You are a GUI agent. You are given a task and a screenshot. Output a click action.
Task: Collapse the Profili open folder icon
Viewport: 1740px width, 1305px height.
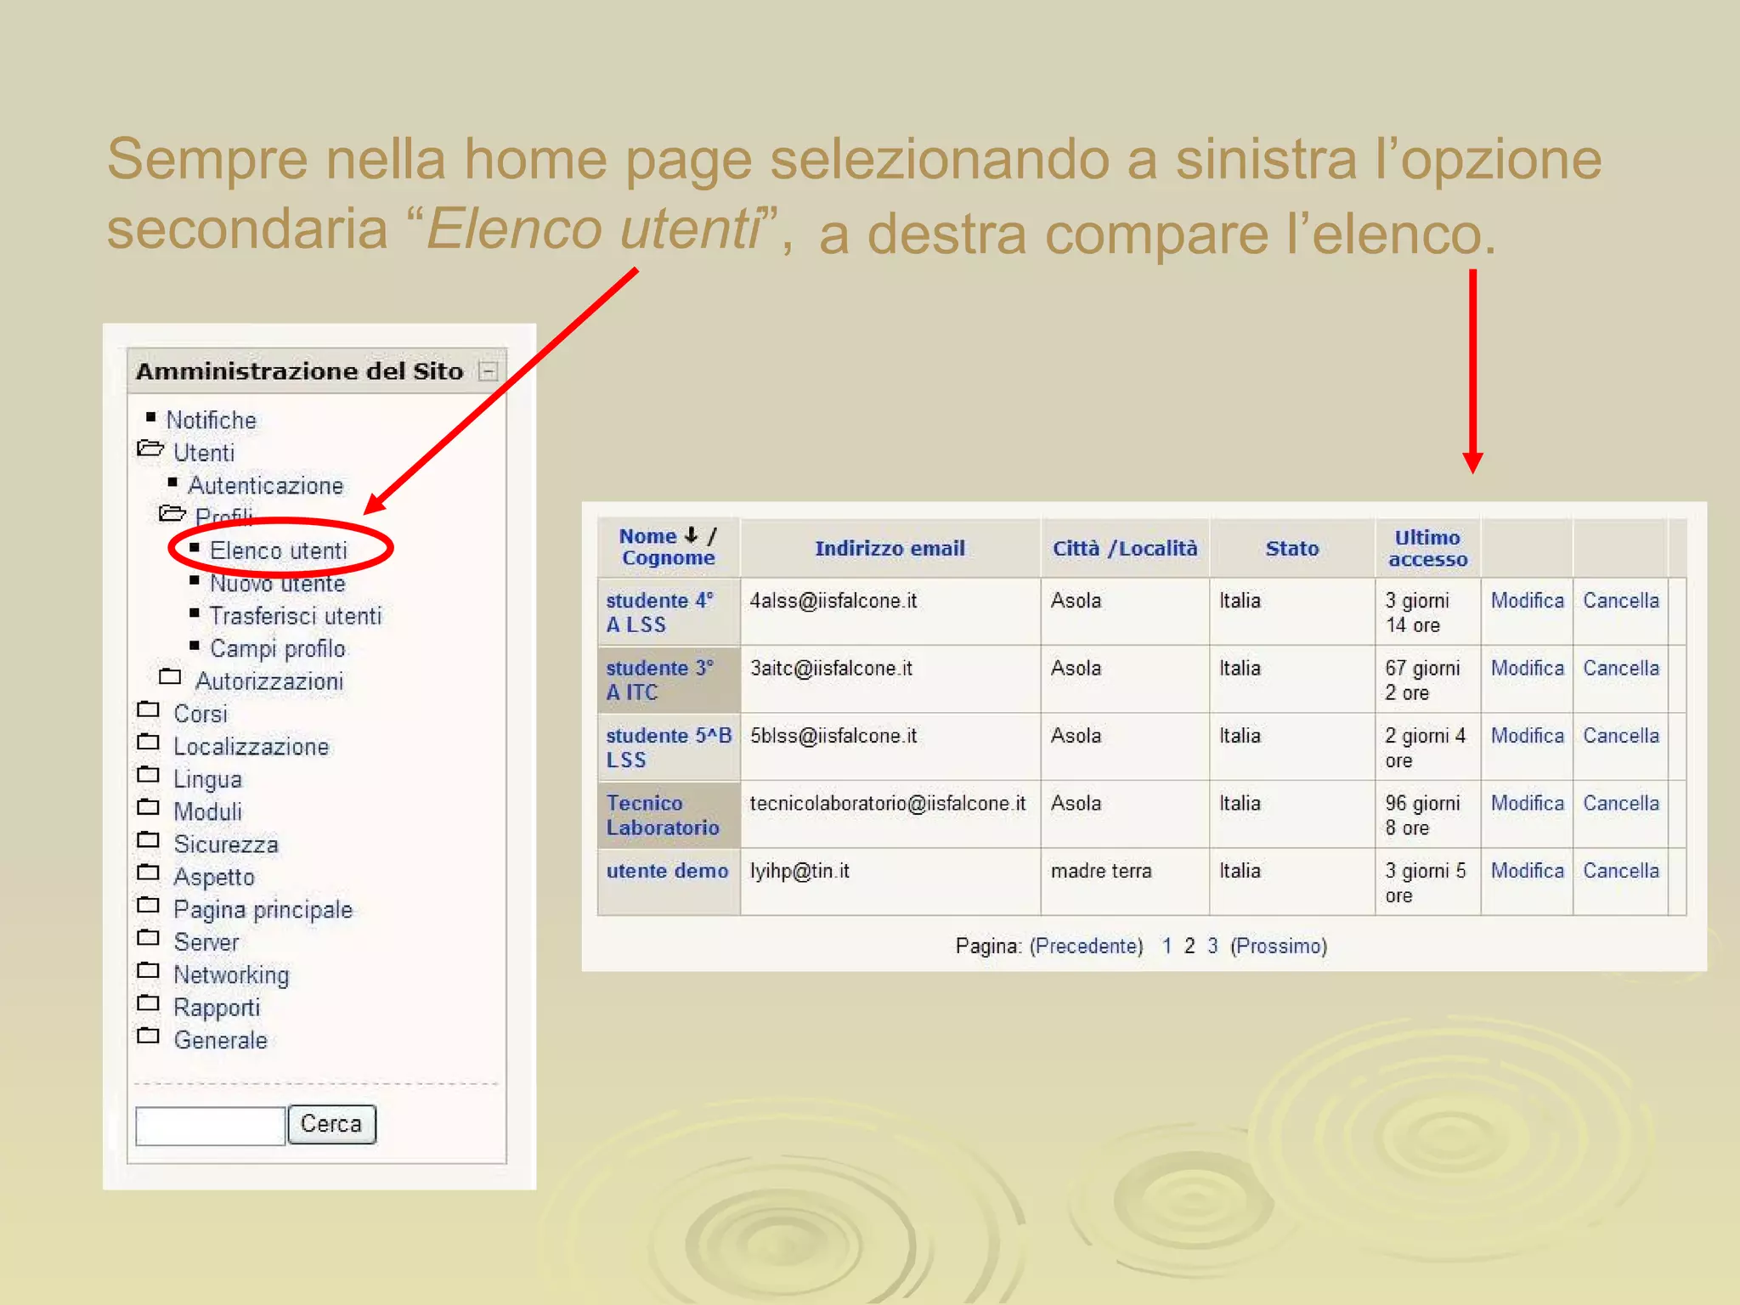pyautogui.click(x=172, y=514)
